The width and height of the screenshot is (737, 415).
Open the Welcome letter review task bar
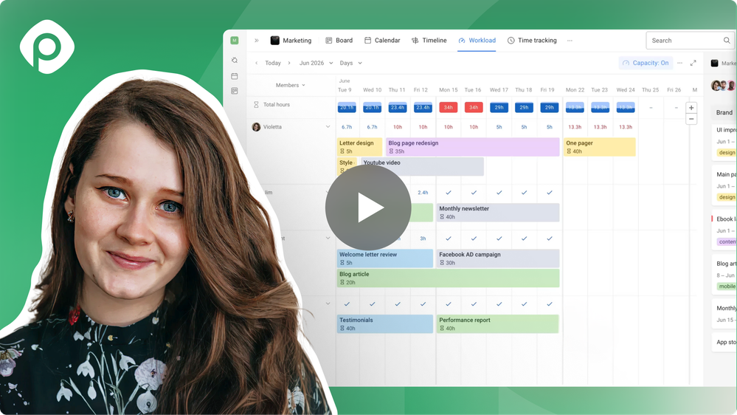(x=385, y=258)
